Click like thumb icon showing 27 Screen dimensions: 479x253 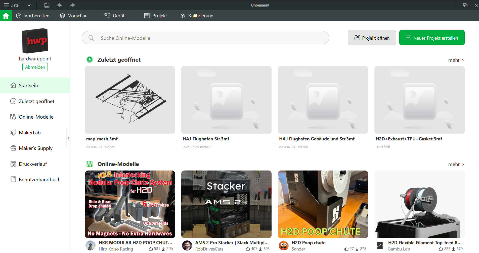[x=346, y=249]
